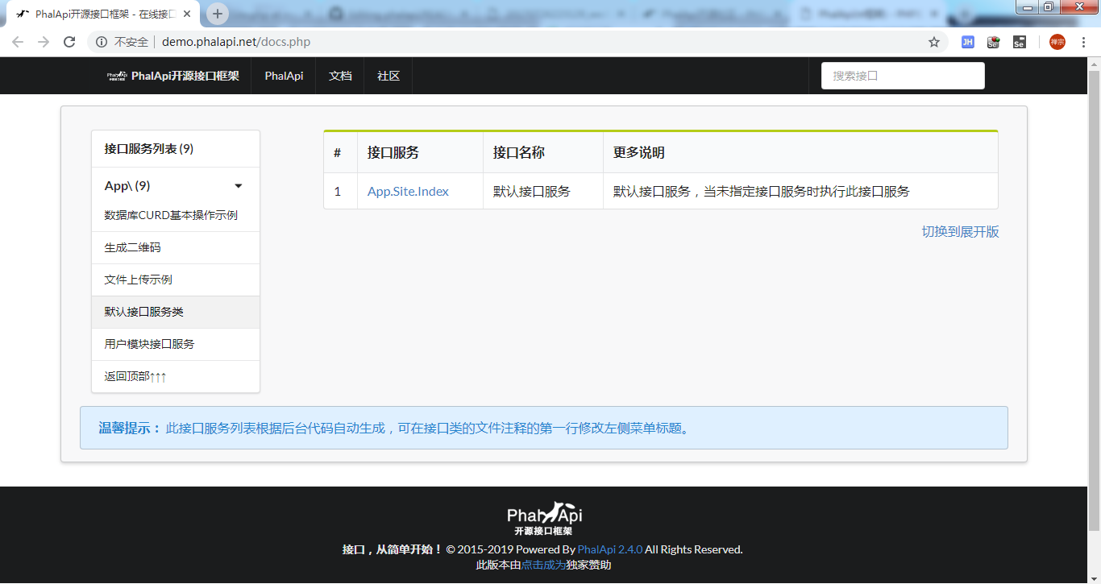Click 返回顶部↑↑↑ in the sidebar
This screenshot has height=584, width=1101.
click(x=176, y=376)
